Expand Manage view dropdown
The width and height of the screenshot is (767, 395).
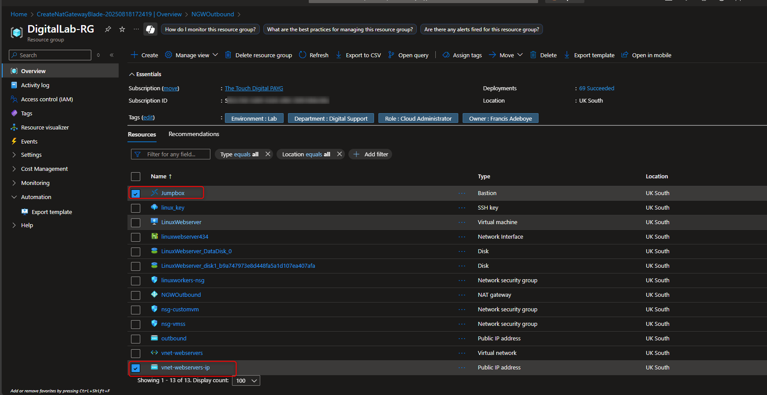191,55
